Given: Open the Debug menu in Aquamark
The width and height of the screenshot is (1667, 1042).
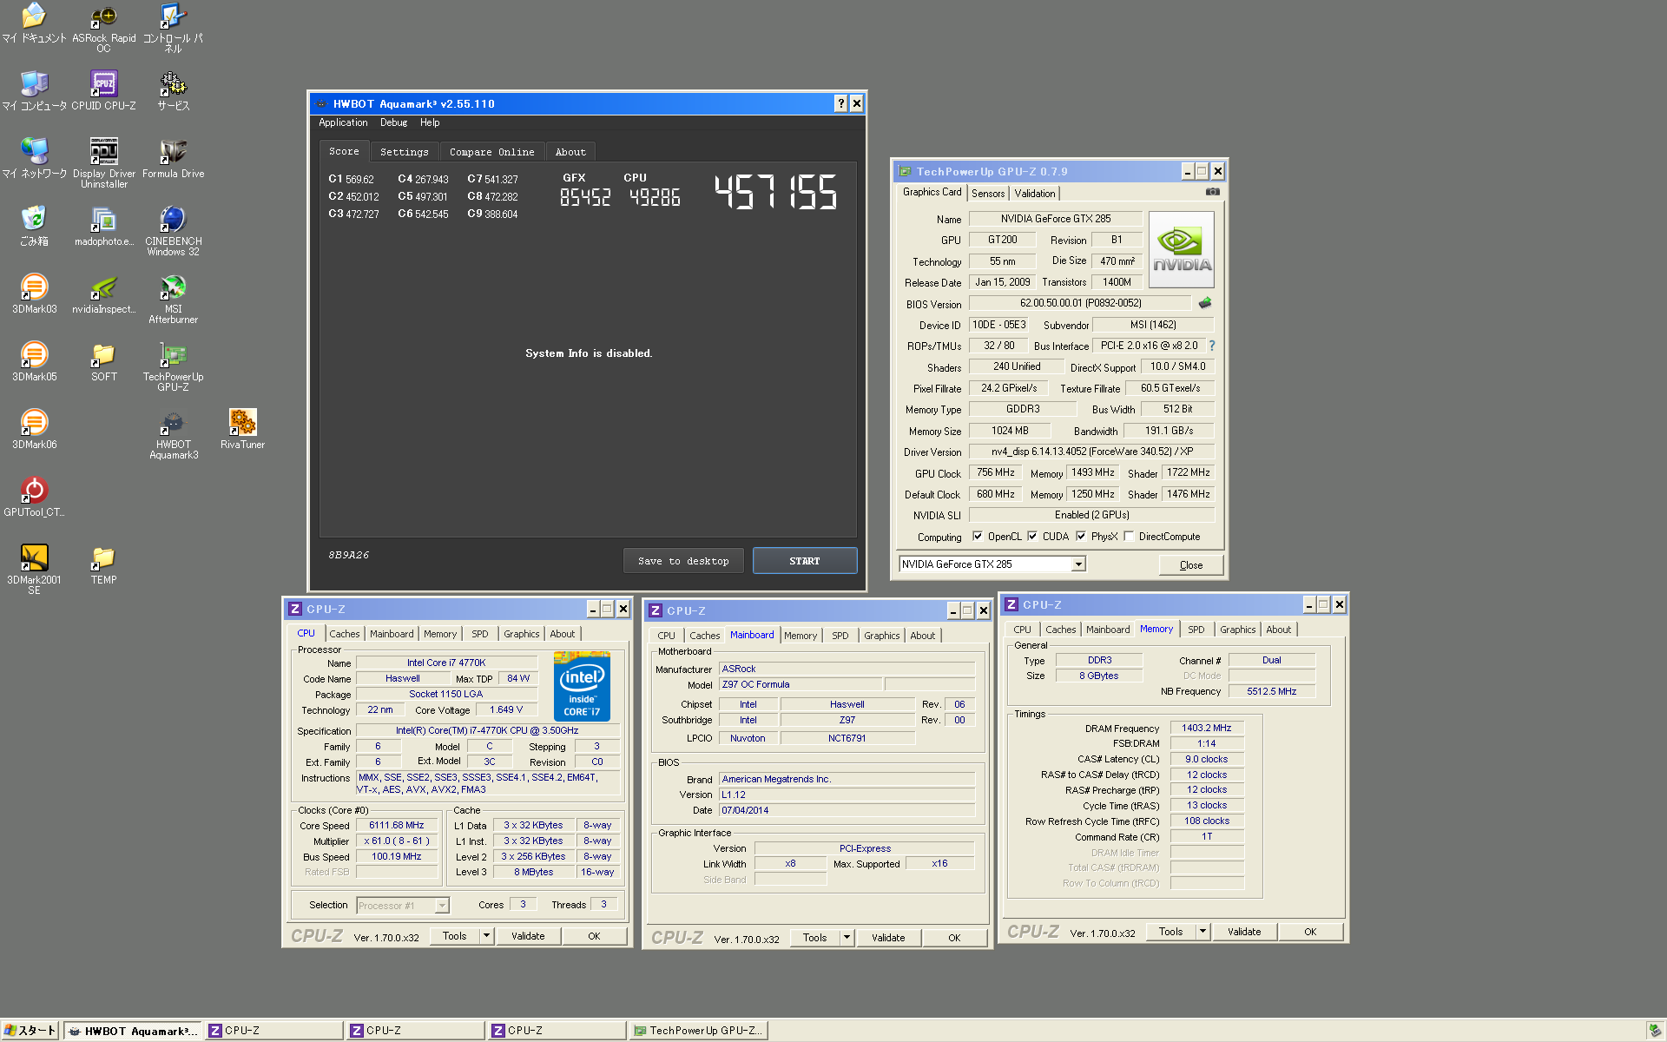Looking at the screenshot, I should (x=393, y=122).
